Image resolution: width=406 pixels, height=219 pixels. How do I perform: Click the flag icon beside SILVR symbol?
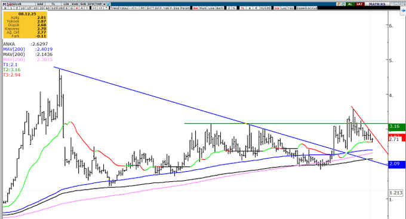pyautogui.click(x=10, y=4)
